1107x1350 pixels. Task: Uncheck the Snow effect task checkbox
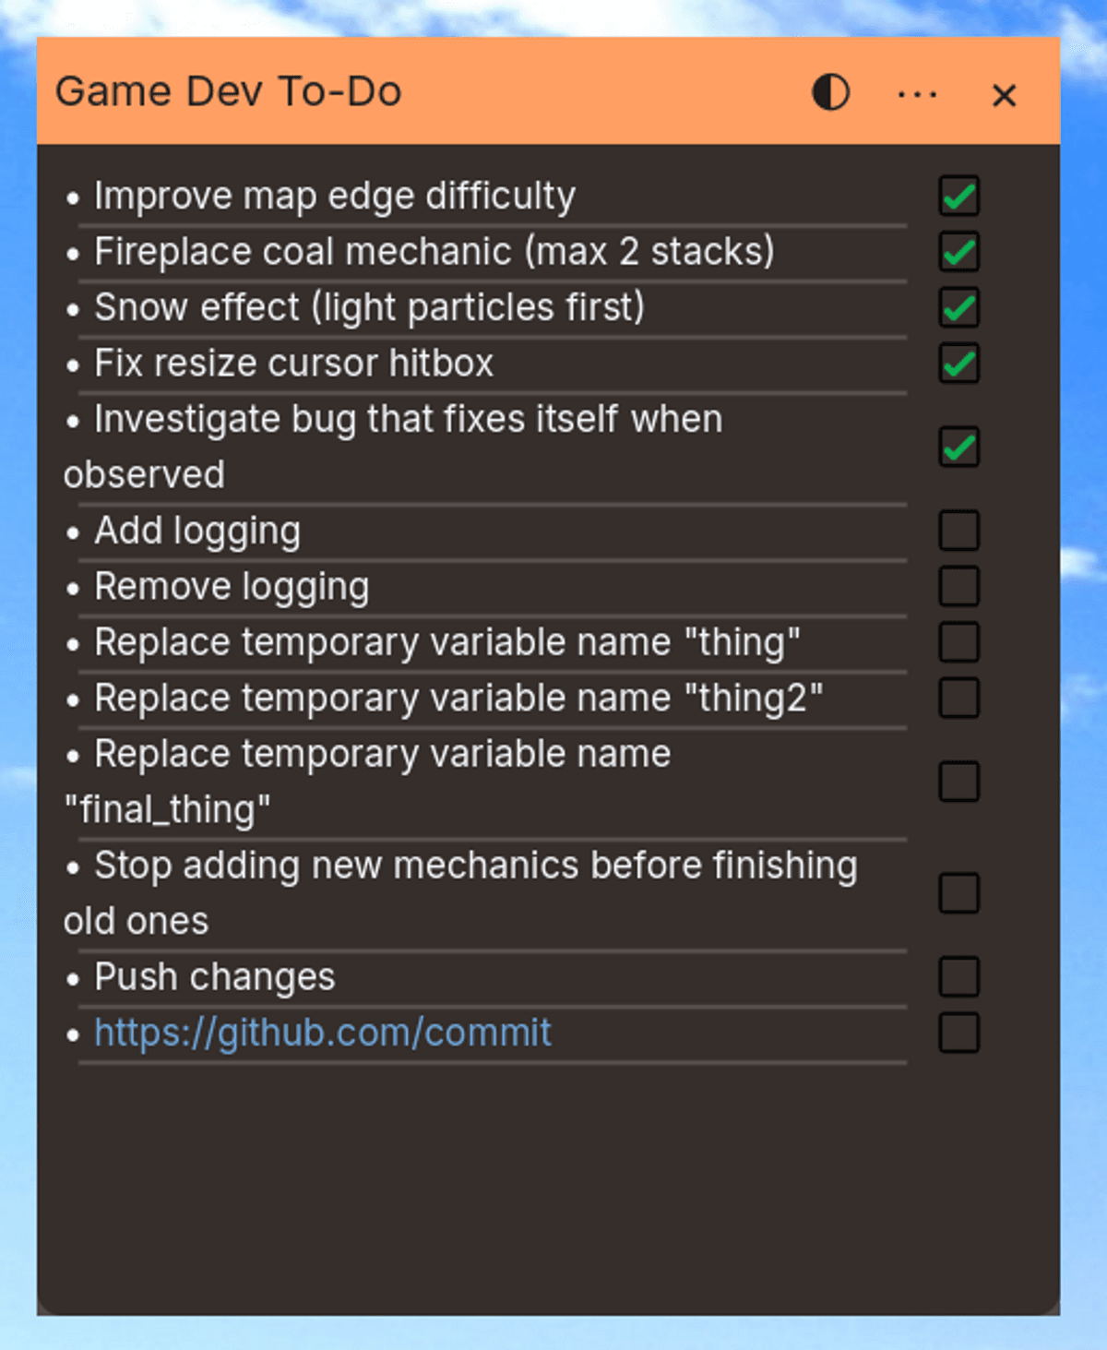coord(958,308)
